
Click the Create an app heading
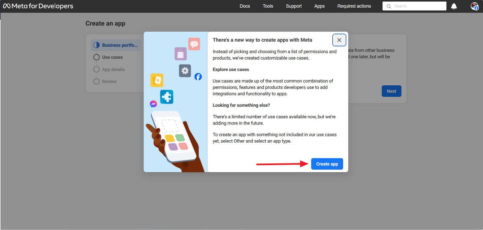[x=105, y=23]
